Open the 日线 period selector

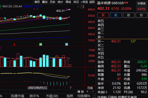pos(90,88)
